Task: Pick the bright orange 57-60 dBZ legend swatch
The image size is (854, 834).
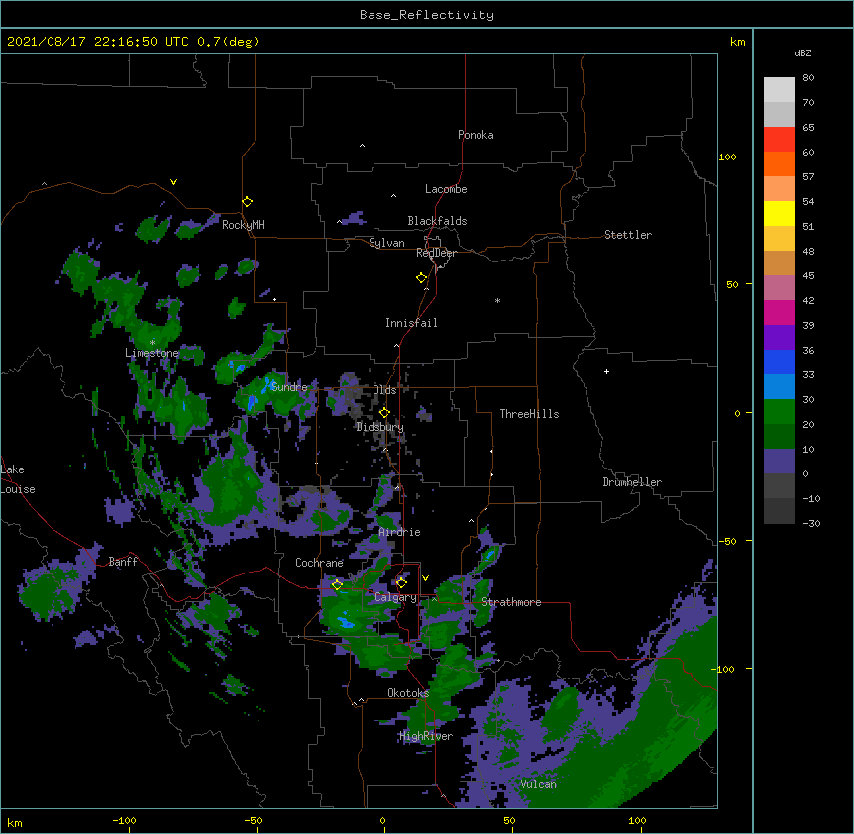Action: 779,163
